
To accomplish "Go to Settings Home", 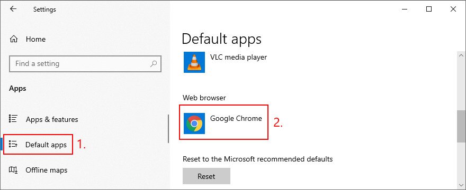I will (35, 39).
